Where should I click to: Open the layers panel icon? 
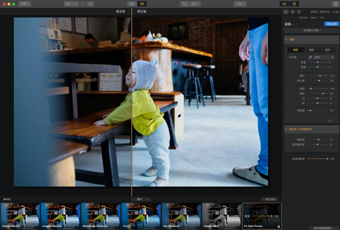point(293,12)
